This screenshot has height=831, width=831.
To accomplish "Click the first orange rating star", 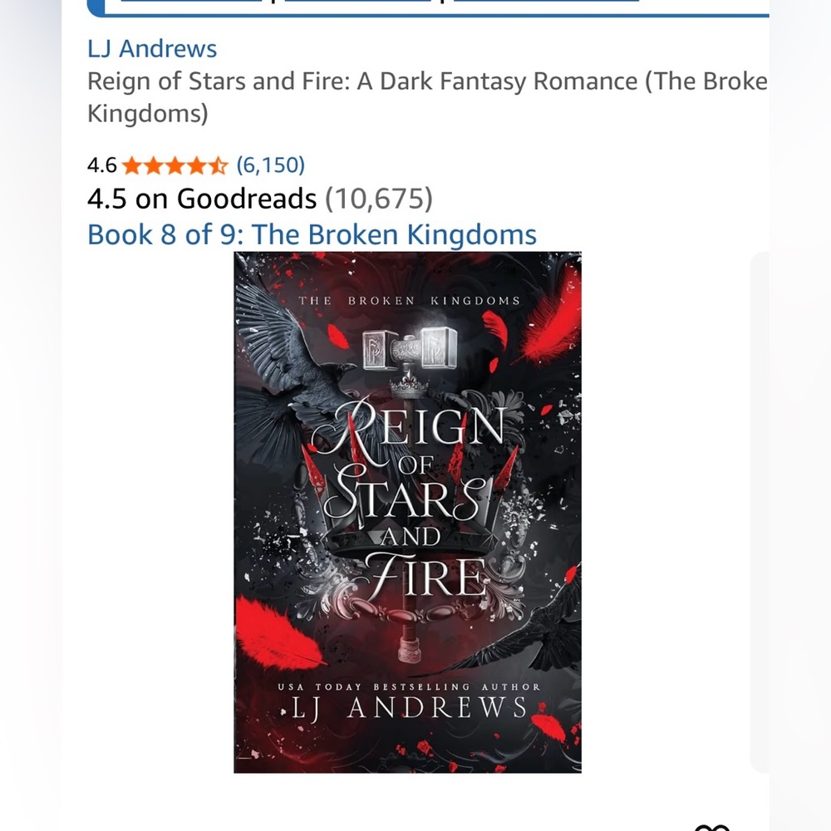I will pos(131,166).
